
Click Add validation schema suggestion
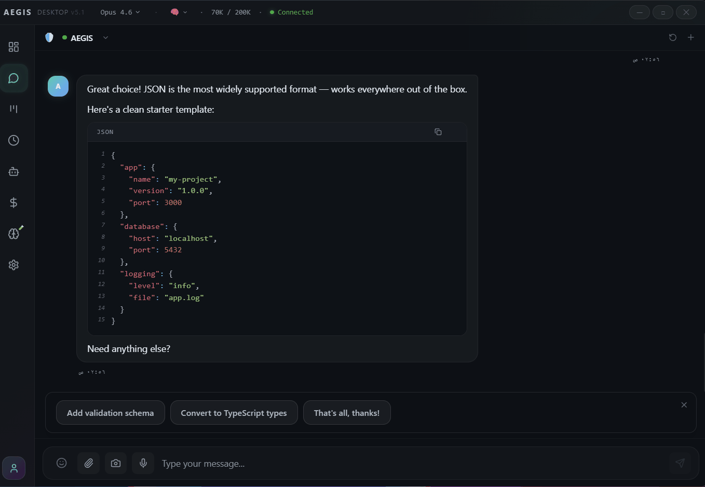[x=111, y=413]
